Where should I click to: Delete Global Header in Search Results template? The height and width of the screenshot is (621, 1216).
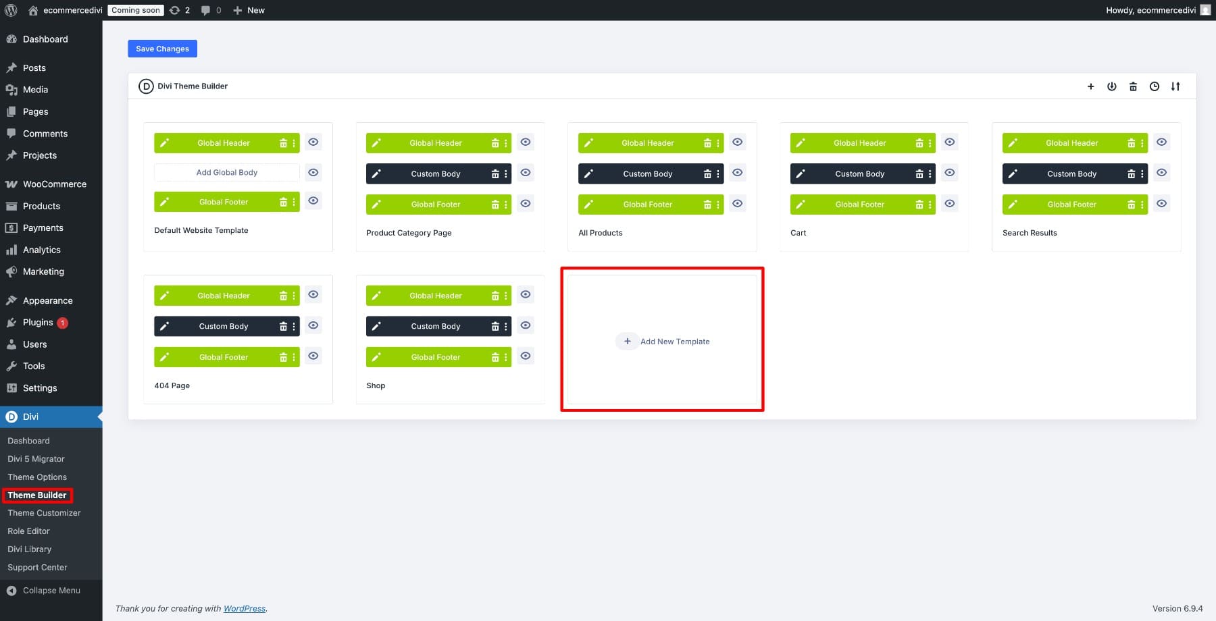1132,143
